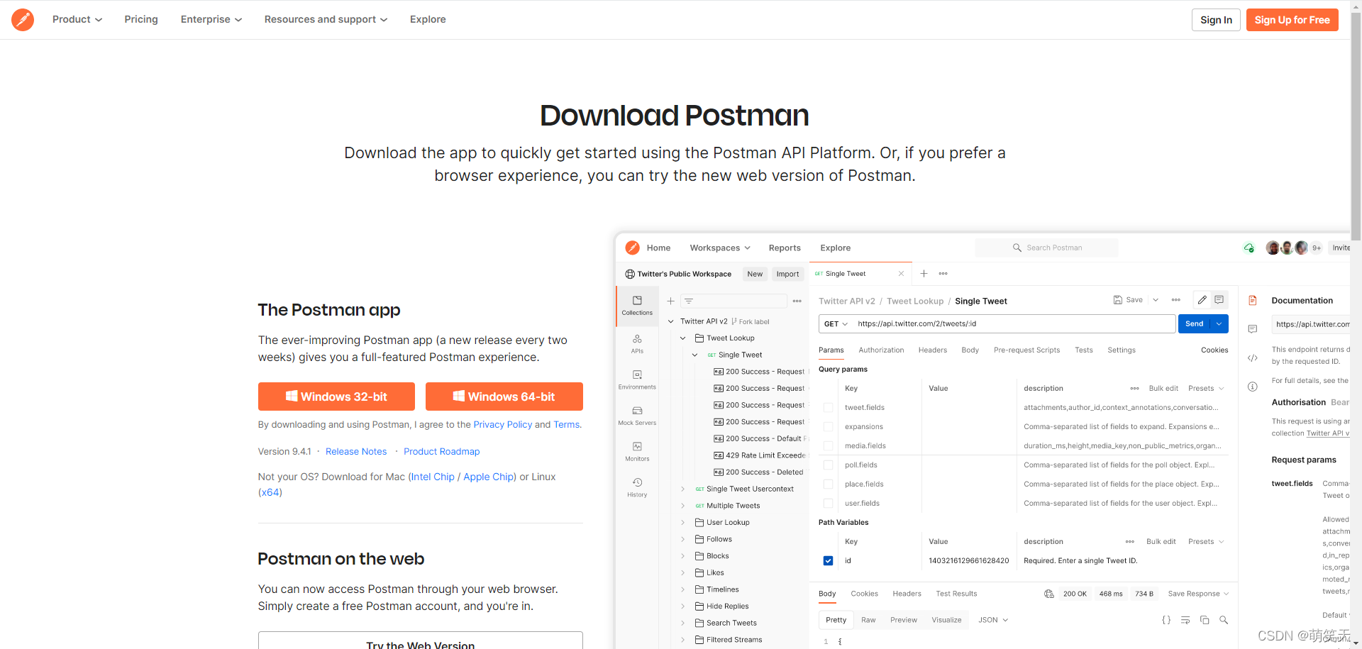Click the request URL field
Viewport: 1362px width, 649px height.
click(x=1014, y=324)
